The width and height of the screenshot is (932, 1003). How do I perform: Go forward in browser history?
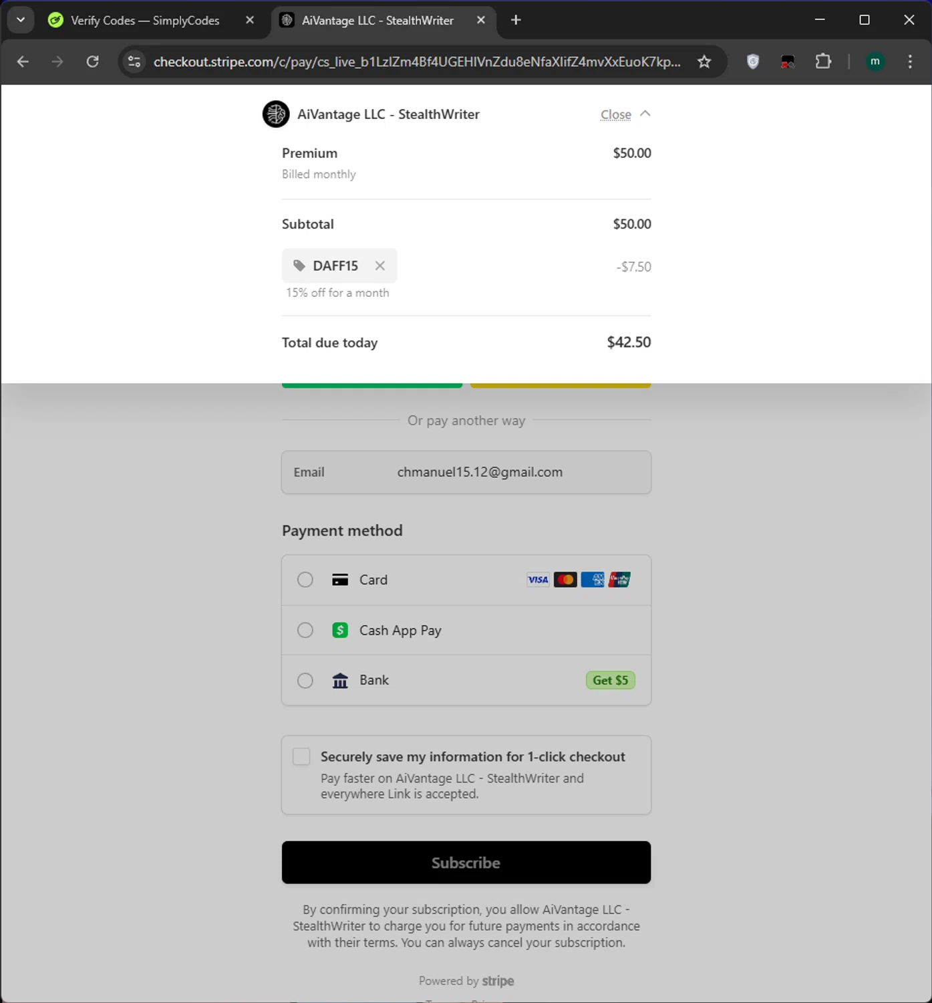tap(57, 62)
